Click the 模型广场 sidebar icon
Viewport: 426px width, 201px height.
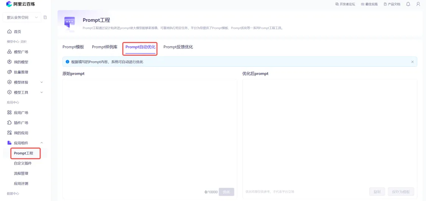tap(9, 52)
